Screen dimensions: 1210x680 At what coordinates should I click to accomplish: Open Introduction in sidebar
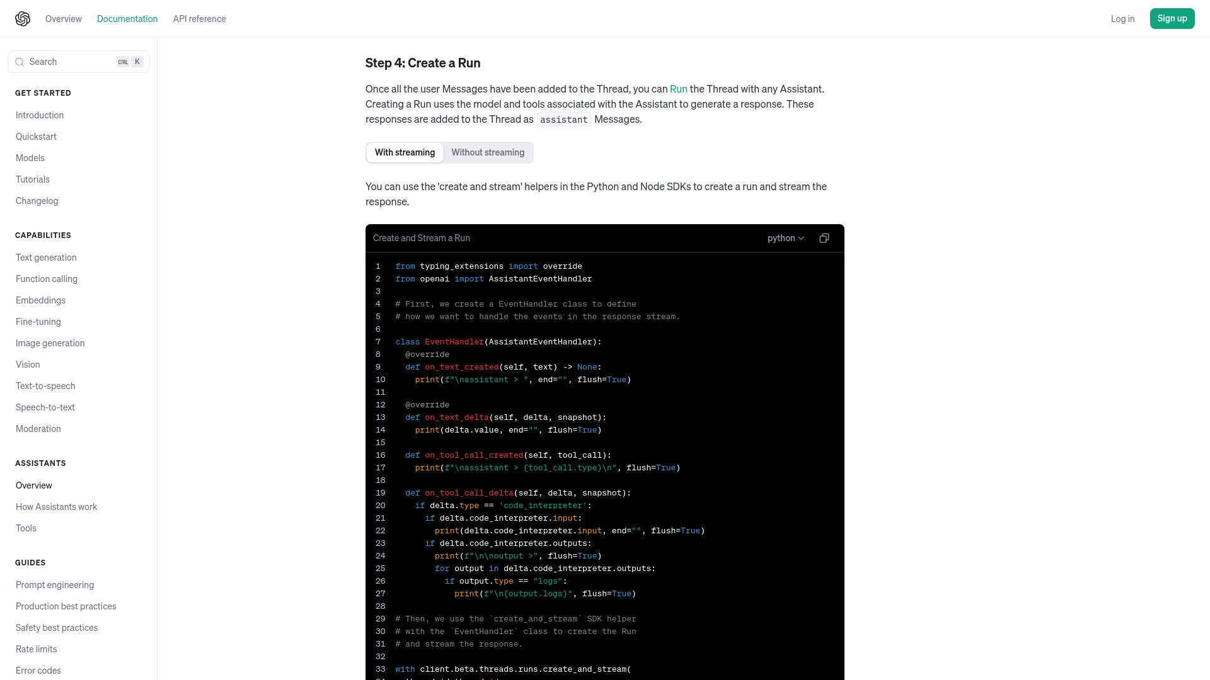(x=40, y=115)
